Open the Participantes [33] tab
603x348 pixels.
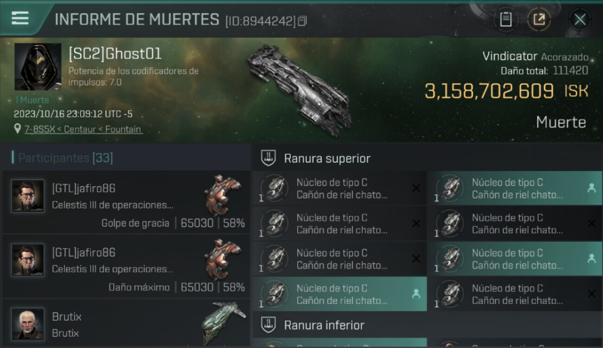[x=65, y=158]
